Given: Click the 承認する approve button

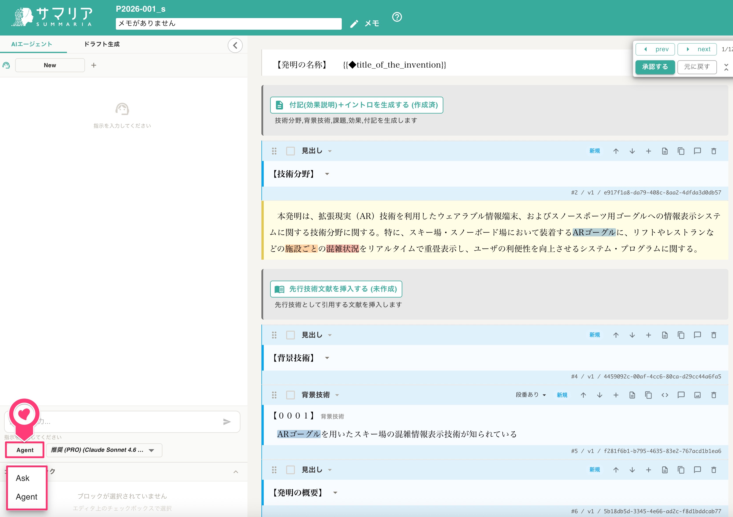Looking at the screenshot, I should 655,67.
